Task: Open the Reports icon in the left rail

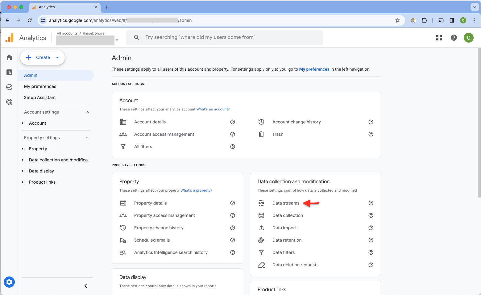Action: tap(9, 72)
